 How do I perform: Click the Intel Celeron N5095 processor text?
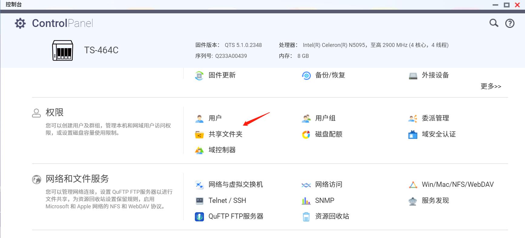pos(376,45)
